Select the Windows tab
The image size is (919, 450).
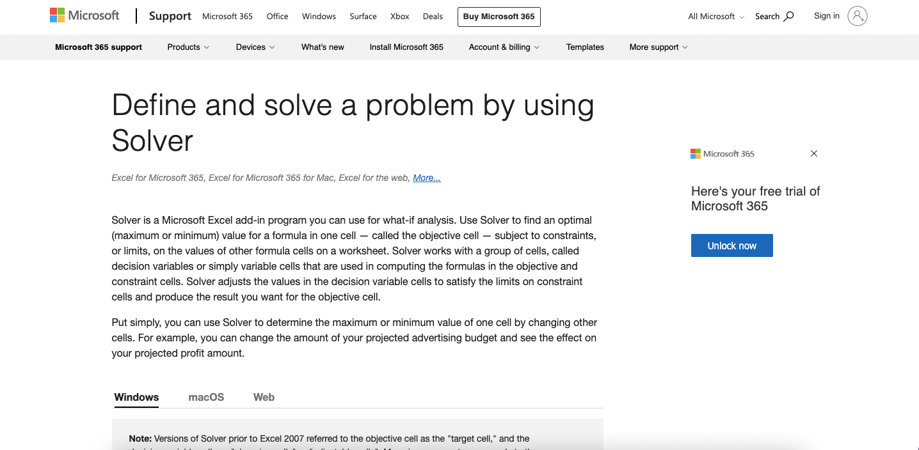(136, 397)
